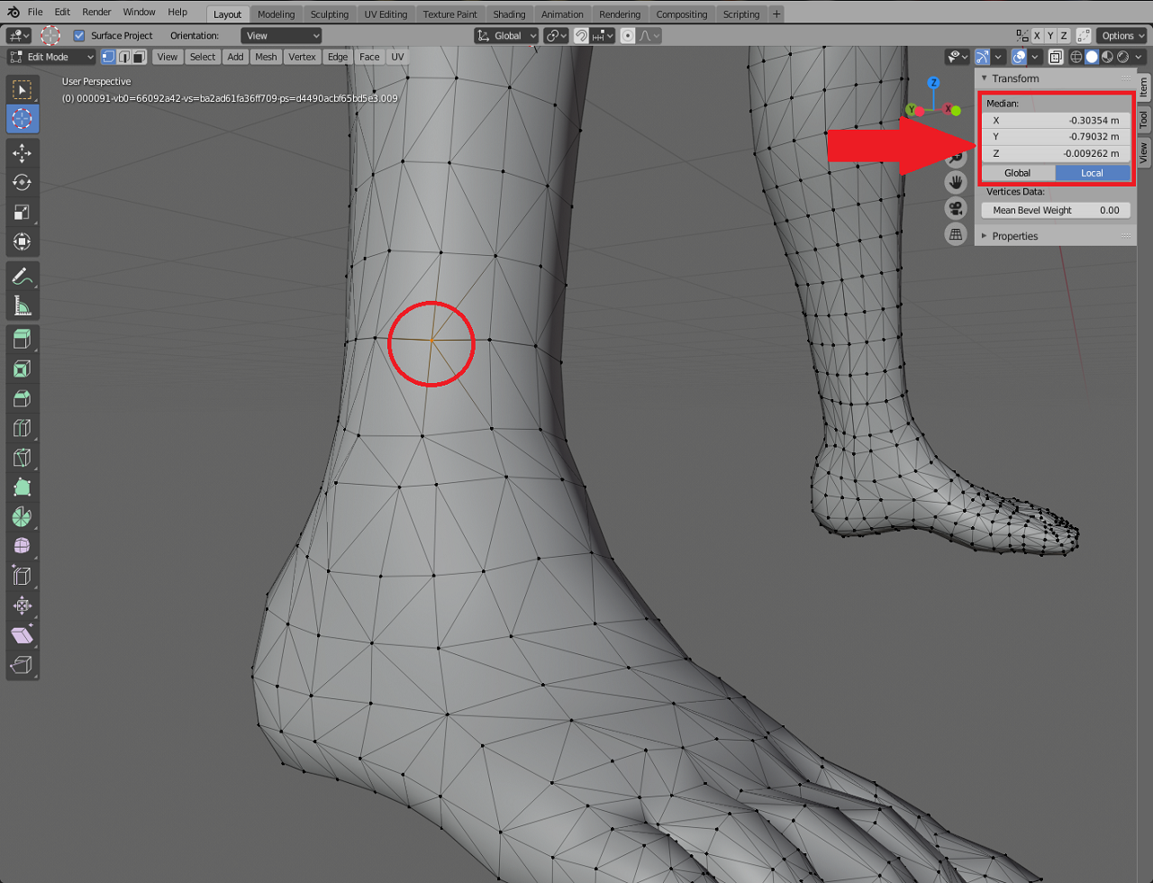Click the pan view hand gizmo
This screenshot has height=883, width=1153.
956,182
